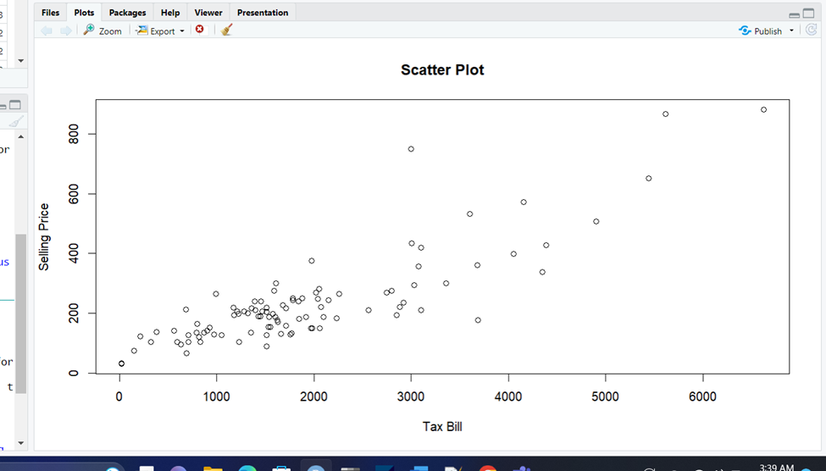This screenshot has width=826, height=471.
Task: Go to the next plot arrow
Action: pyautogui.click(x=66, y=30)
